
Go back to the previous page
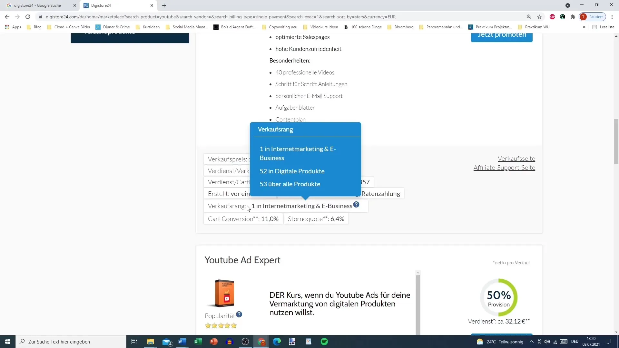click(7, 17)
